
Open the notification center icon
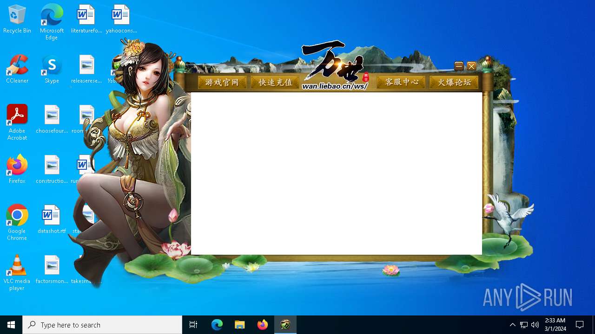580,325
